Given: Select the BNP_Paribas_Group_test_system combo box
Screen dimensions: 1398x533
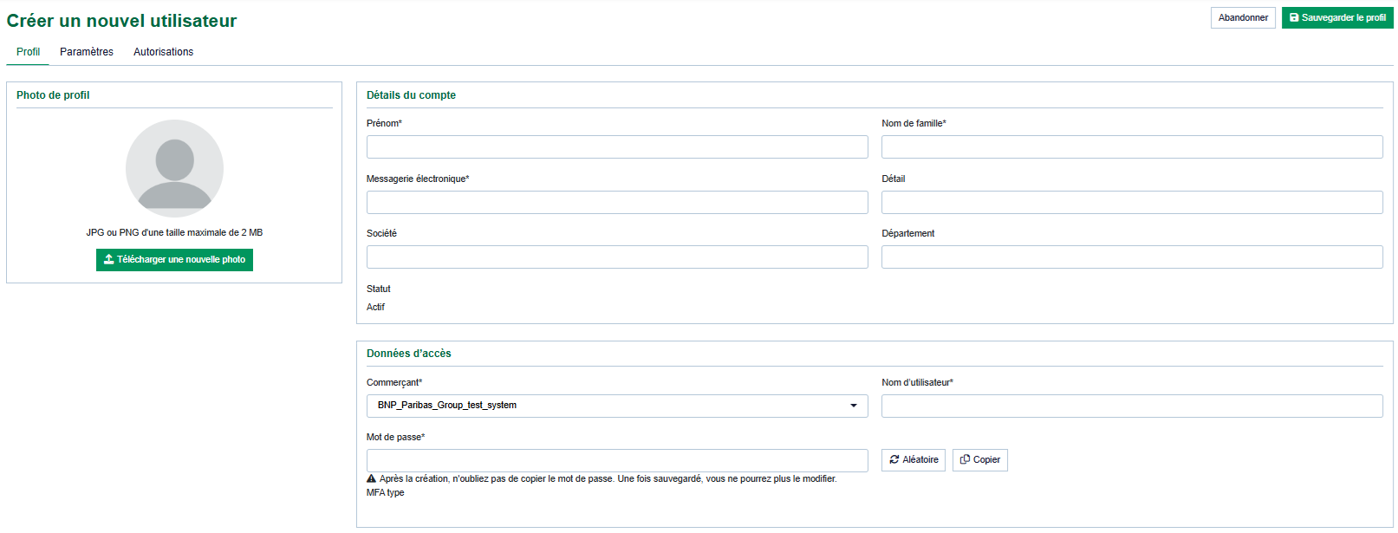Looking at the screenshot, I should click(607, 406).
